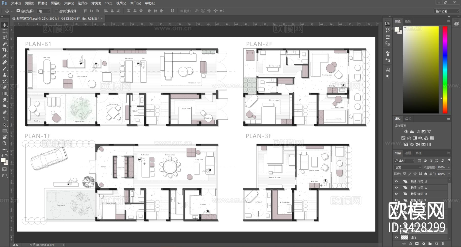This screenshot has width=461, height=247.
Task: Open the layer filter 类型 dropdown
Action: (x=404, y=161)
